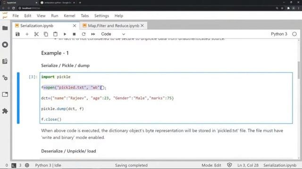This screenshot has width=302, height=169.
Task: Insert a new cell below with plus icon
Action: 27,34
